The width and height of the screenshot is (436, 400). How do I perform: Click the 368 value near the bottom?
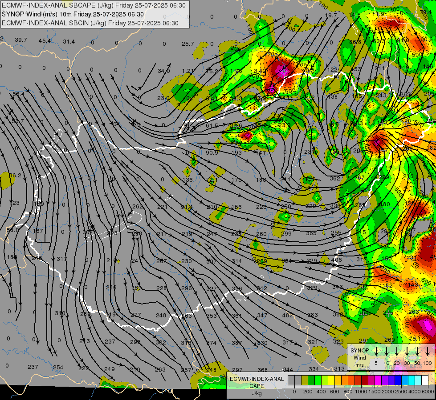point(262,370)
